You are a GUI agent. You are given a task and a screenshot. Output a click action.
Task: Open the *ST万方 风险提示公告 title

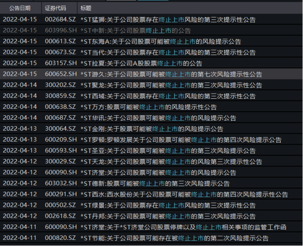click(x=149, y=107)
